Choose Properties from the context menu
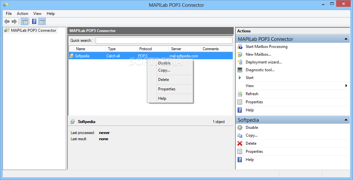 point(170,89)
